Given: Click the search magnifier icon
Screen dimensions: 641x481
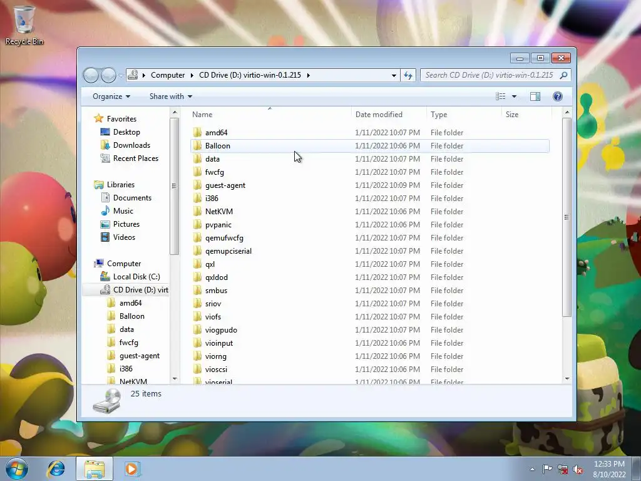Looking at the screenshot, I should (x=564, y=75).
